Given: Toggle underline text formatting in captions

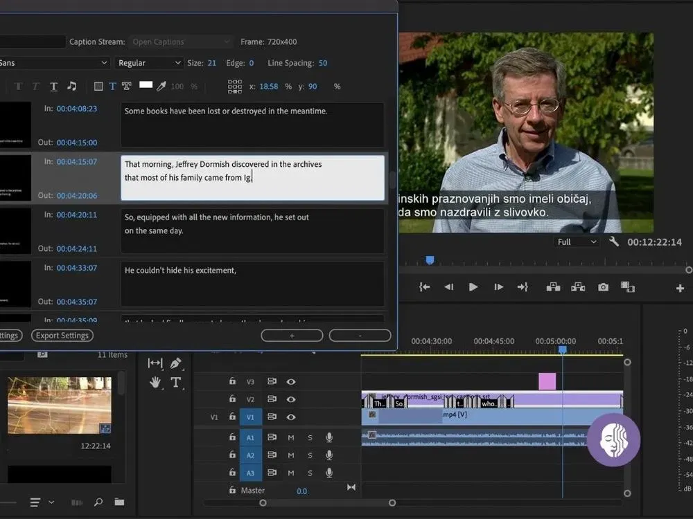Looking at the screenshot, I should pos(53,86).
